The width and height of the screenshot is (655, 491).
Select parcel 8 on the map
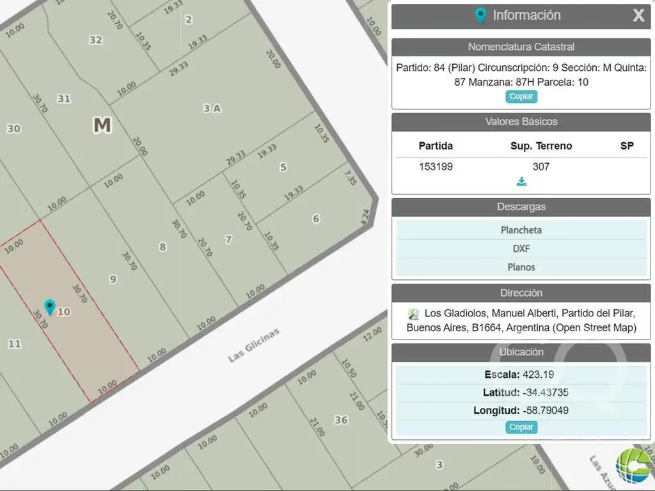point(162,247)
